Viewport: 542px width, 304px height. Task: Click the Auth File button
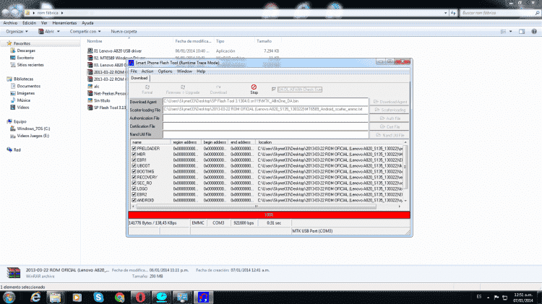click(390, 118)
